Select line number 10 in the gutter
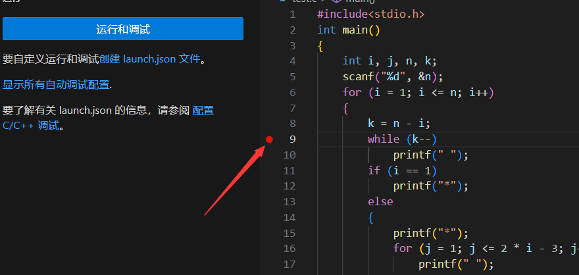579x275 pixels. point(290,155)
